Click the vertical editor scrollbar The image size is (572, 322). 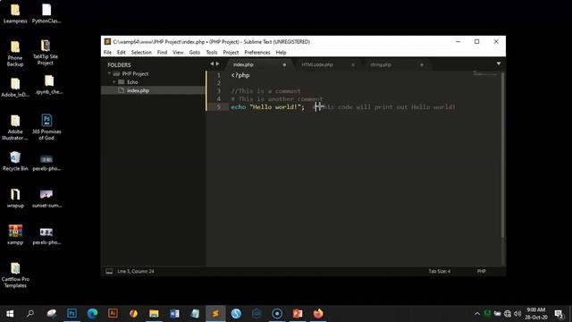502,155
